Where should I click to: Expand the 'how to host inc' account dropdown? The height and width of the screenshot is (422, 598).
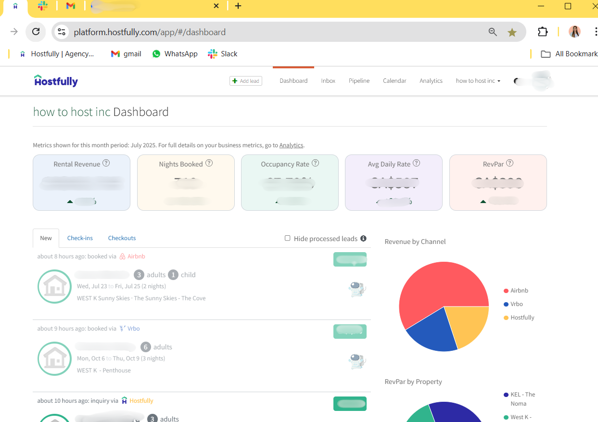(x=478, y=81)
